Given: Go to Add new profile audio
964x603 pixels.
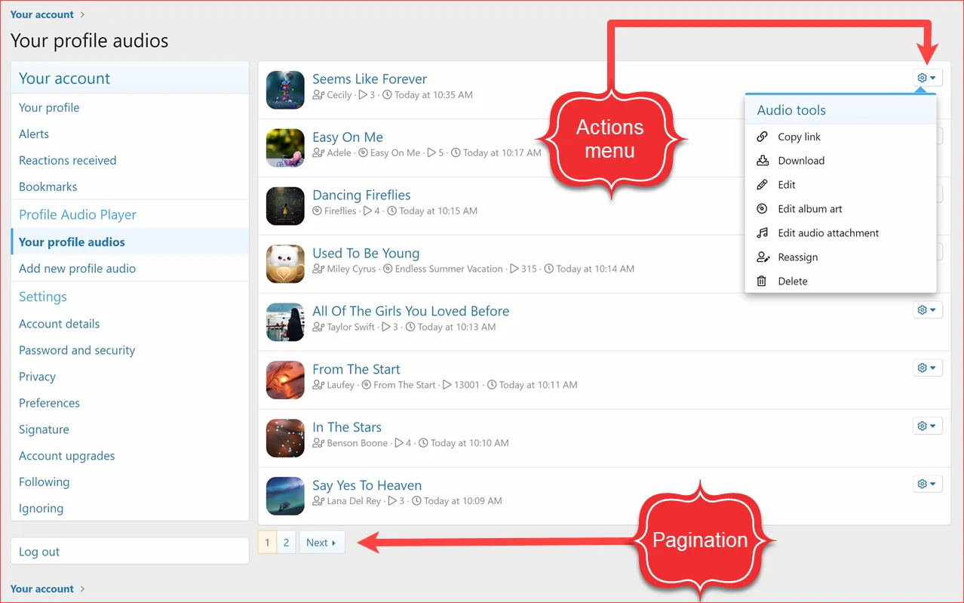Looking at the screenshot, I should 77,269.
